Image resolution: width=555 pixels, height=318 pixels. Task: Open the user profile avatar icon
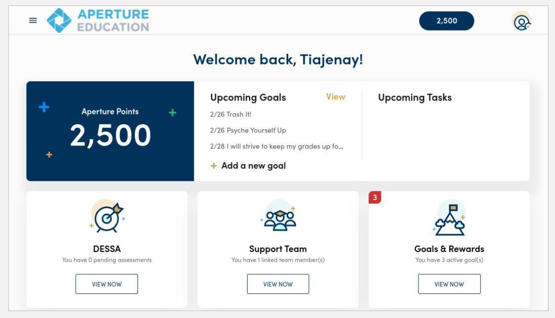coord(522,21)
